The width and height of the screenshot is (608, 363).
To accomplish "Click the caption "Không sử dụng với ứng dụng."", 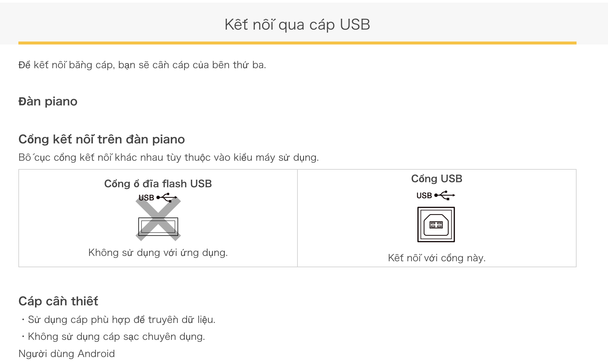I will pos(158,253).
